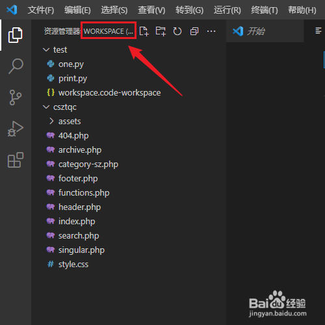This screenshot has height=325, width=325.
Task: Click the editor layout icon right of tabs
Action: coord(318,31)
